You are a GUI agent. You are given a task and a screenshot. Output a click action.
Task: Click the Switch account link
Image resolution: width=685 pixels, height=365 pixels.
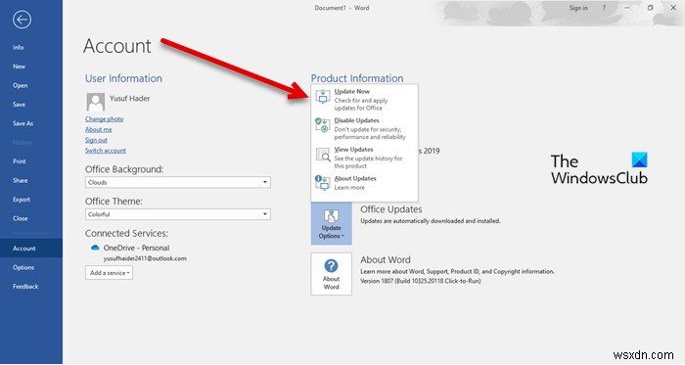coord(106,151)
